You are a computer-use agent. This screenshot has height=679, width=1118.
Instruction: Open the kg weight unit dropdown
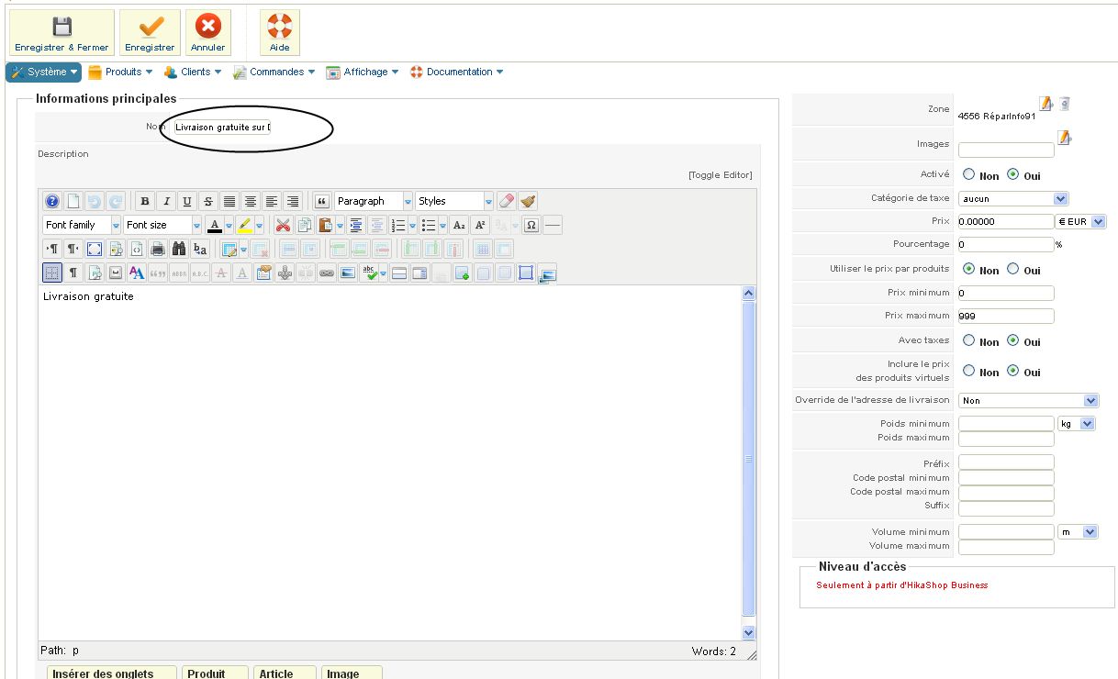1076,424
